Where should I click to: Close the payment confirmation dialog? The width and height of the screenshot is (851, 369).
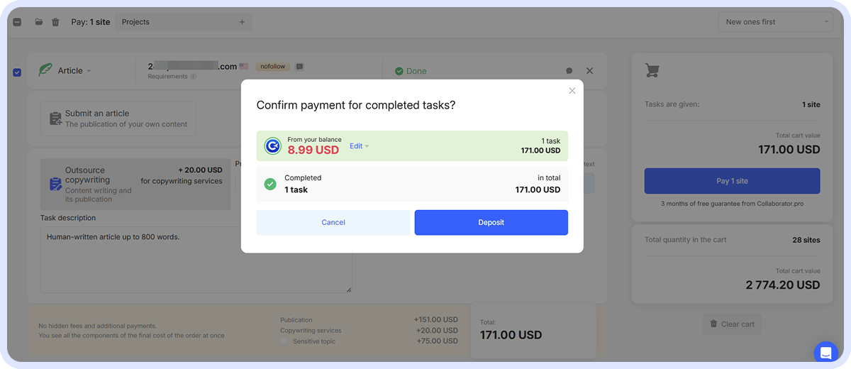point(572,91)
